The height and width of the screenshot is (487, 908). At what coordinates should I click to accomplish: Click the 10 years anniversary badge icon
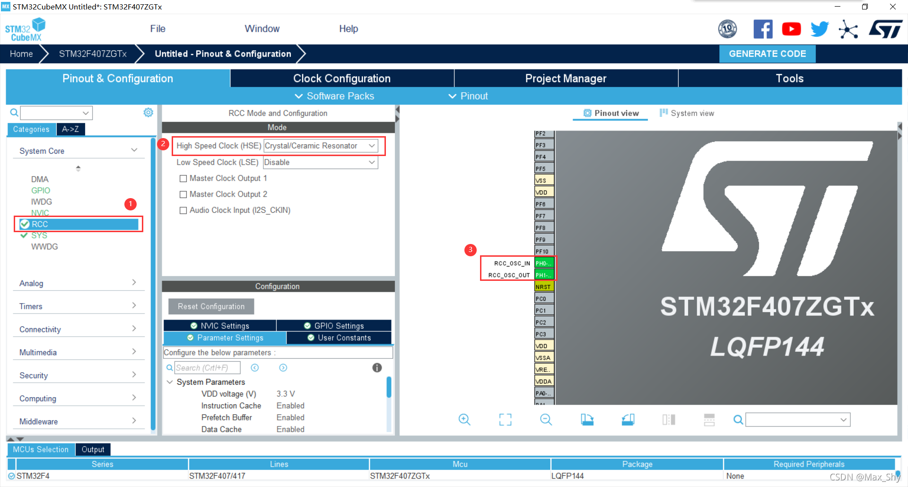click(727, 29)
